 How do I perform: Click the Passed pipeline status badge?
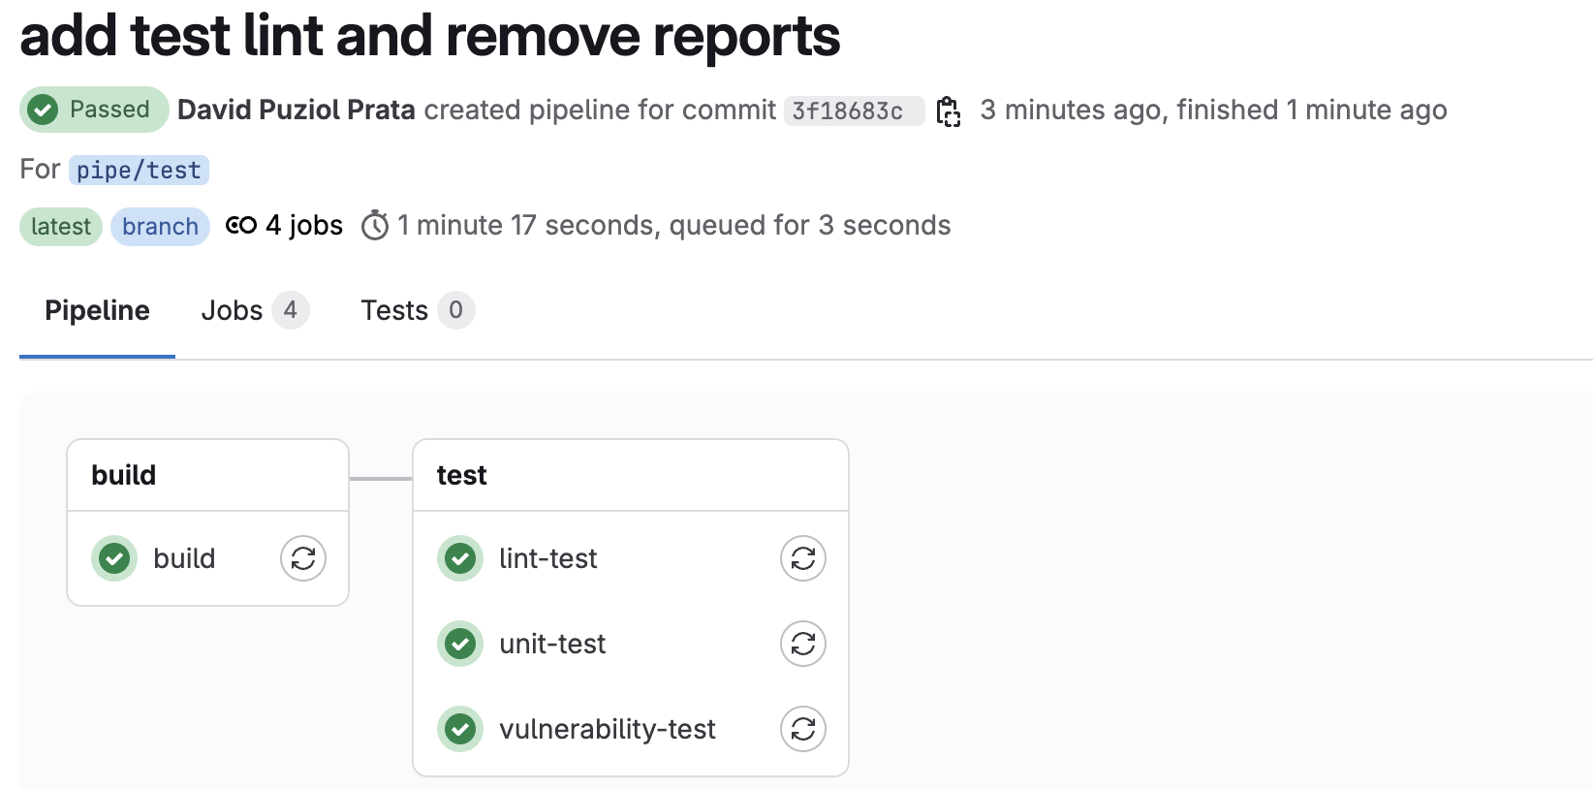tap(93, 110)
